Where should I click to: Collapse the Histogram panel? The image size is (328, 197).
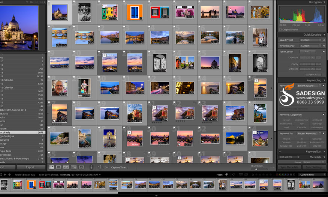324,2
